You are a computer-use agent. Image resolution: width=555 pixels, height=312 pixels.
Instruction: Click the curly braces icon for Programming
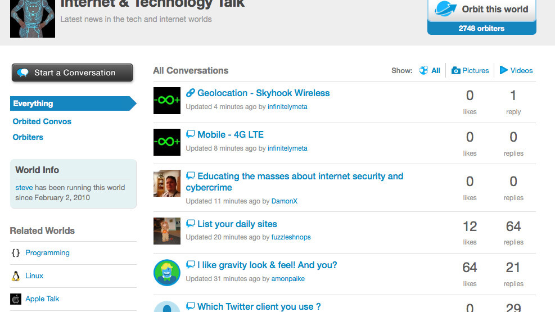(x=16, y=253)
